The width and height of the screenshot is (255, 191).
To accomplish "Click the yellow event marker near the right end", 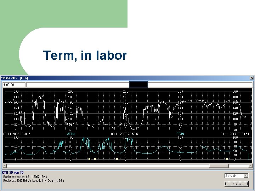I will [x=227, y=159].
